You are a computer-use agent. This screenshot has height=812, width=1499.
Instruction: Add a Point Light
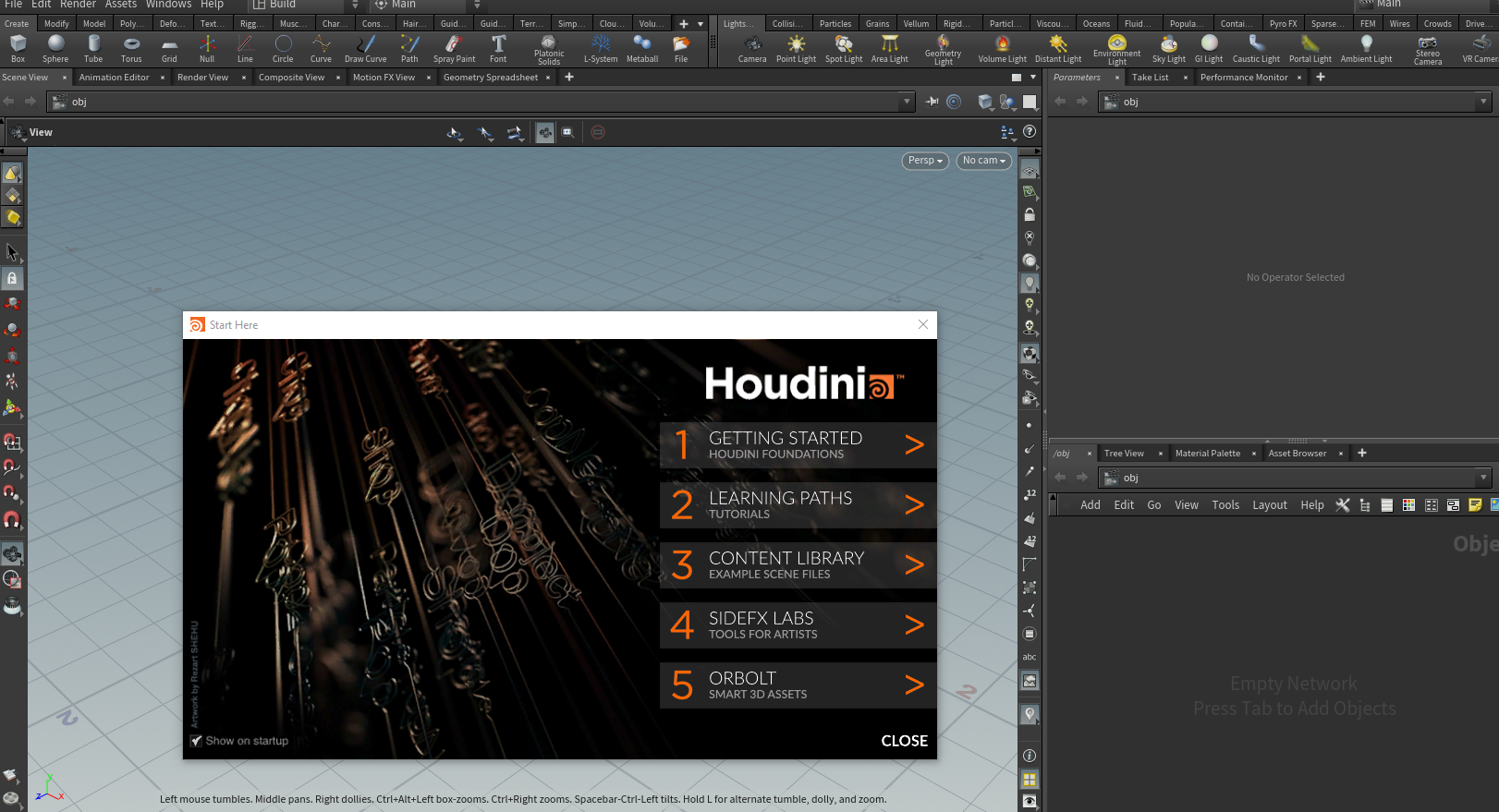(796, 49)
